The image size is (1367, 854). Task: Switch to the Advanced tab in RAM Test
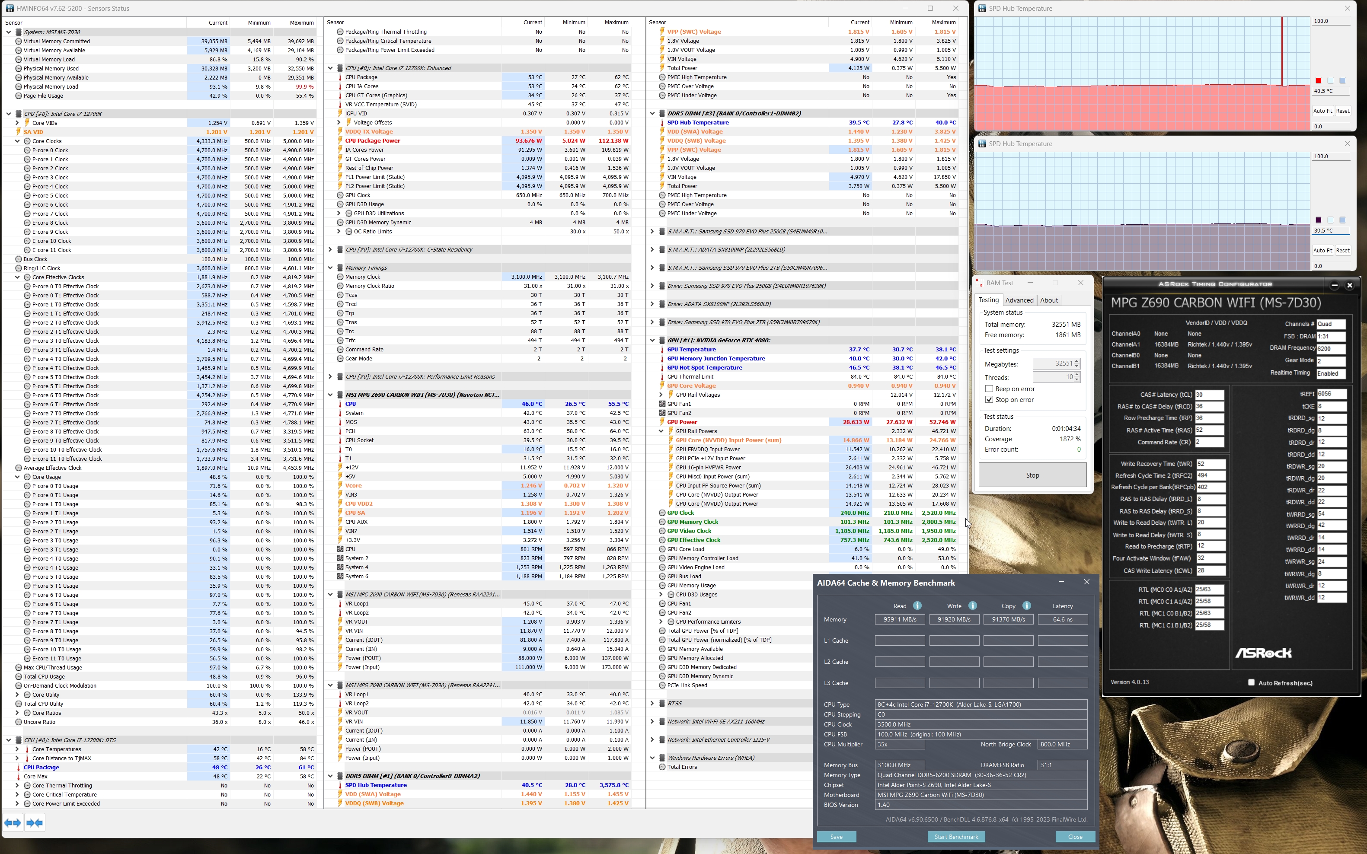(x=1019, y=300)
